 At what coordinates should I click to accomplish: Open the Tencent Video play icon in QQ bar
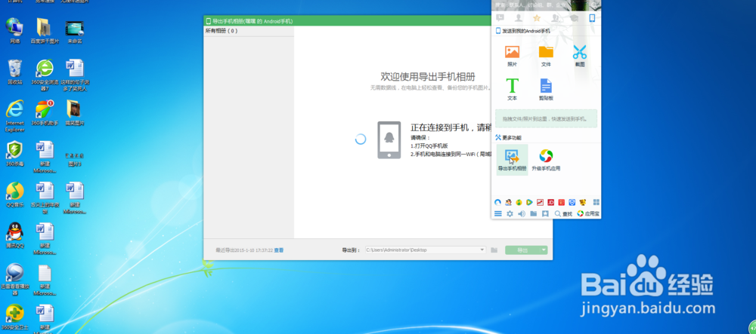click(x=529, y=202)
